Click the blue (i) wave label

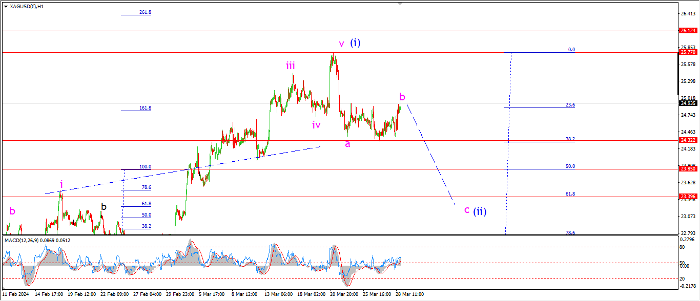tap(355, 43)
